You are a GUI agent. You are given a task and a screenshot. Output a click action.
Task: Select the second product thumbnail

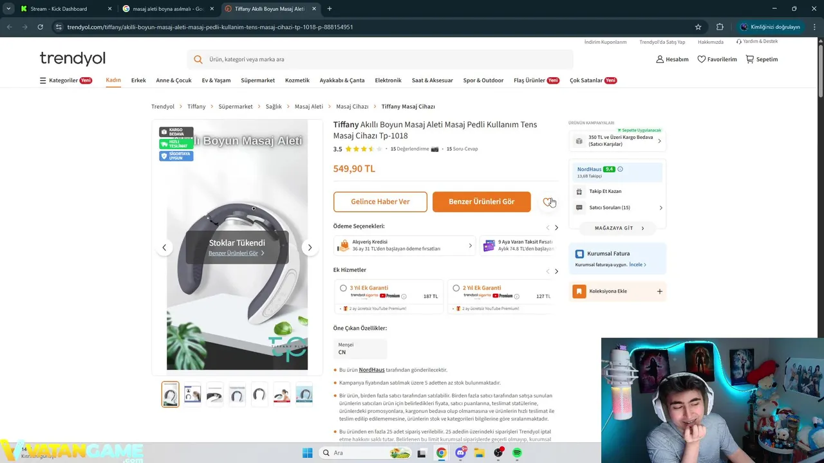[x=192, y=394]
